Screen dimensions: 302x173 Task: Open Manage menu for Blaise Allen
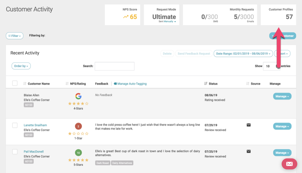coord(282,96)
